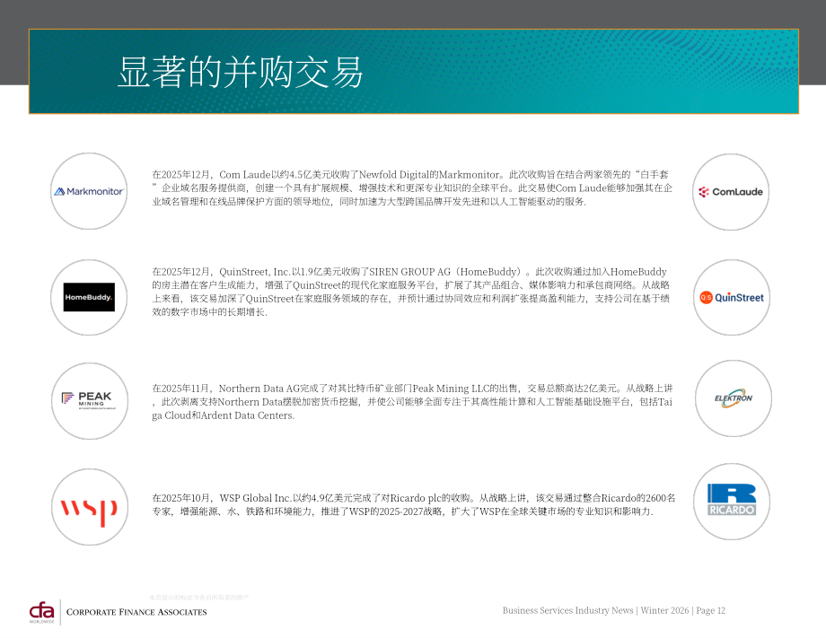Click the Winter 2026 footer text
This screenshot has width=826, height=638.
[x=664, y=610]
